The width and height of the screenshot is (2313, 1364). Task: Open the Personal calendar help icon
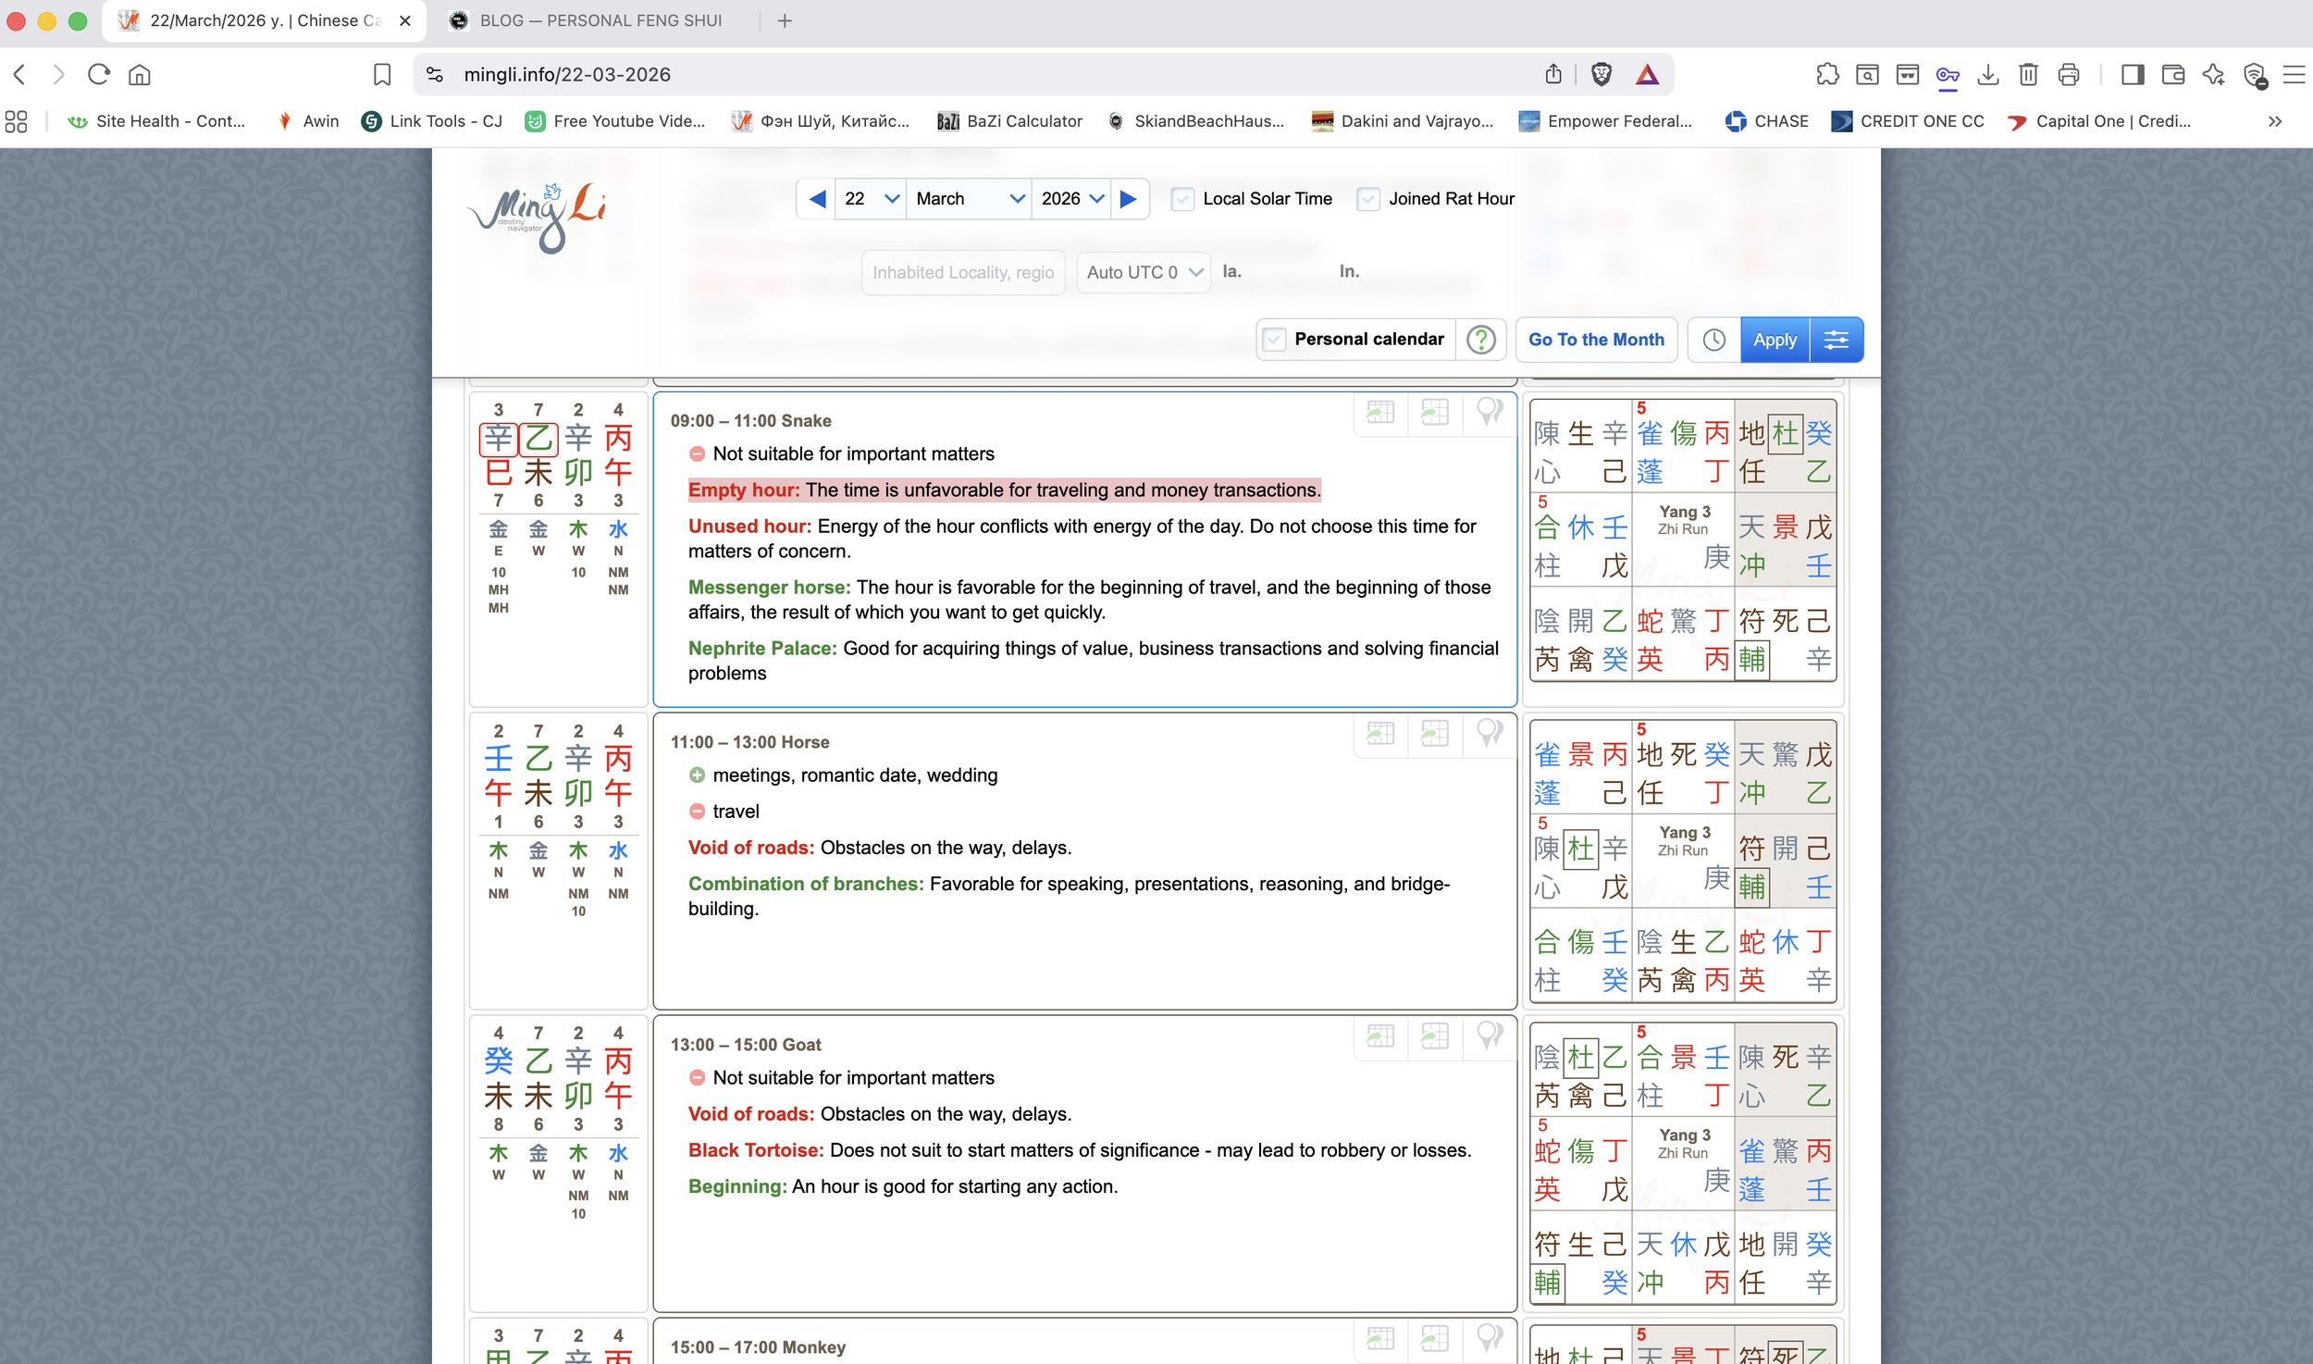(1480, 340)
